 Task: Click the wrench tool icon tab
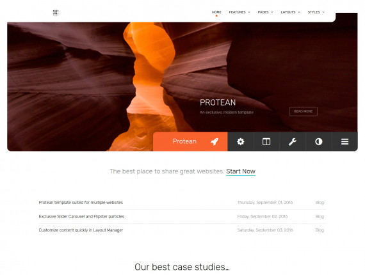pos(293,141)
